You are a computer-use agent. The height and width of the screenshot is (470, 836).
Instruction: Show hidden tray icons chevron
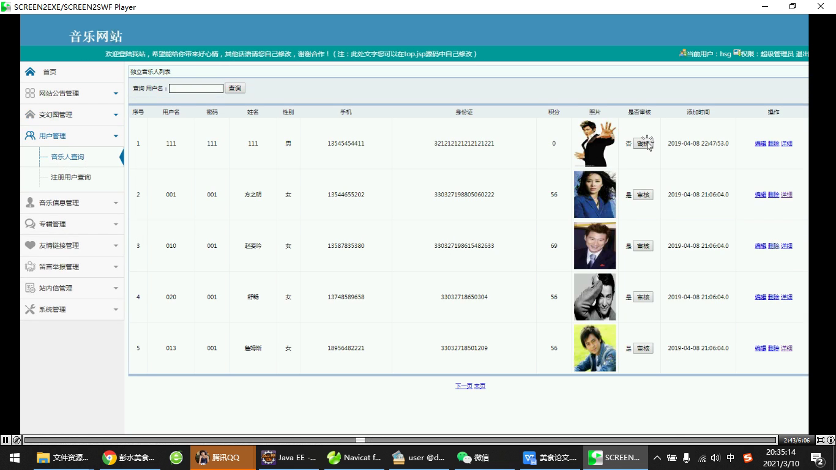pyautogui.click(x=657, y=458)
